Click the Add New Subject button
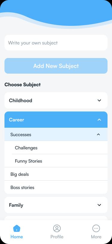 click(56, 66)
